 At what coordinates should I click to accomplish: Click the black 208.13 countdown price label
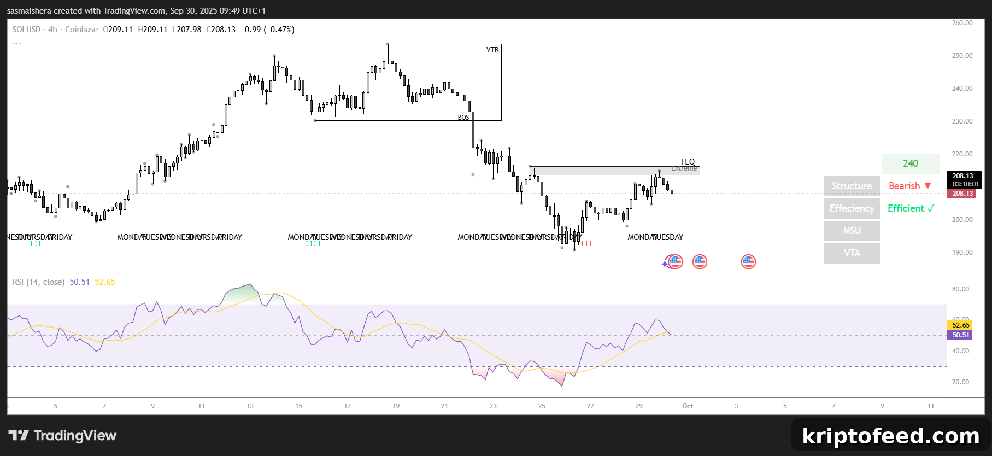pyautogui.click(x=964, y=180)
